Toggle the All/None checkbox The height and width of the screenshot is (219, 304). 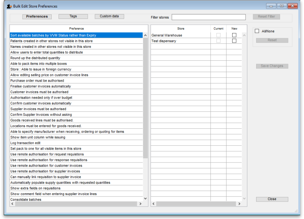point(257,31)
